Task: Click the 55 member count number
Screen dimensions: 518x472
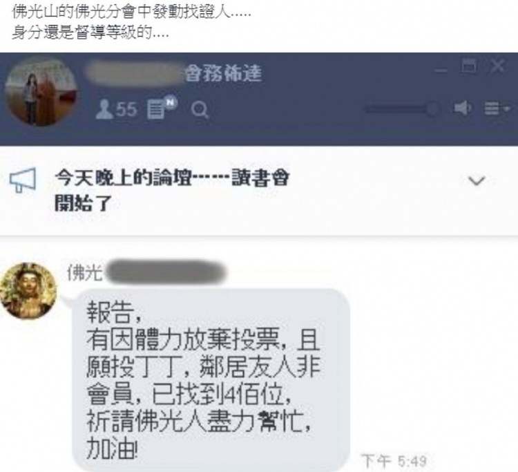Action: coord(126,109)
